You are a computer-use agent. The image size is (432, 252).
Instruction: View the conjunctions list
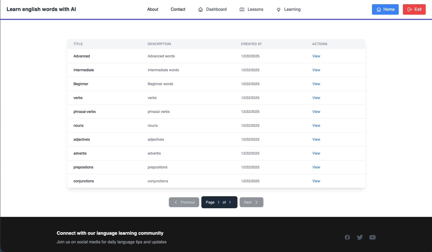(316, 181)
